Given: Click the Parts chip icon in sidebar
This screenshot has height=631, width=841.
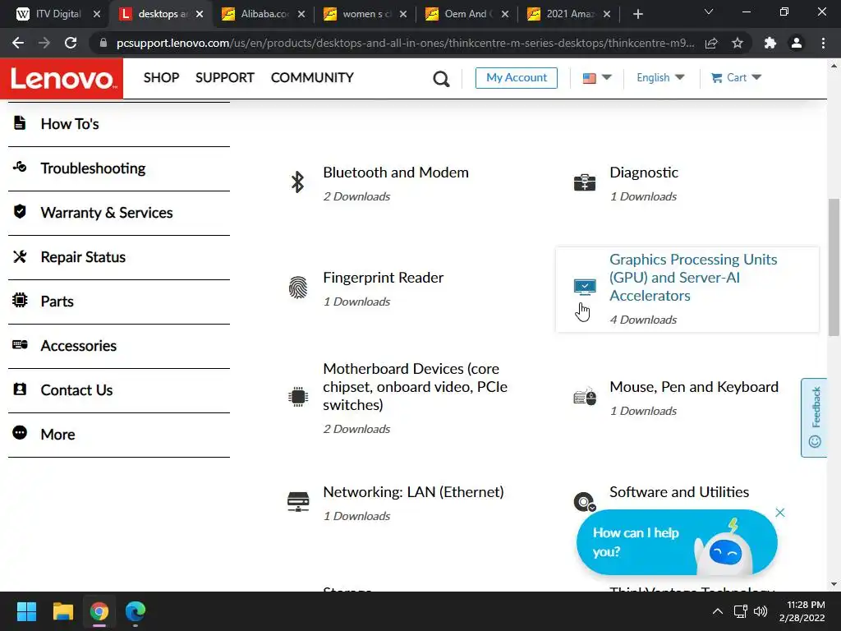Looking at the screenshot, I should pos(20,300).
